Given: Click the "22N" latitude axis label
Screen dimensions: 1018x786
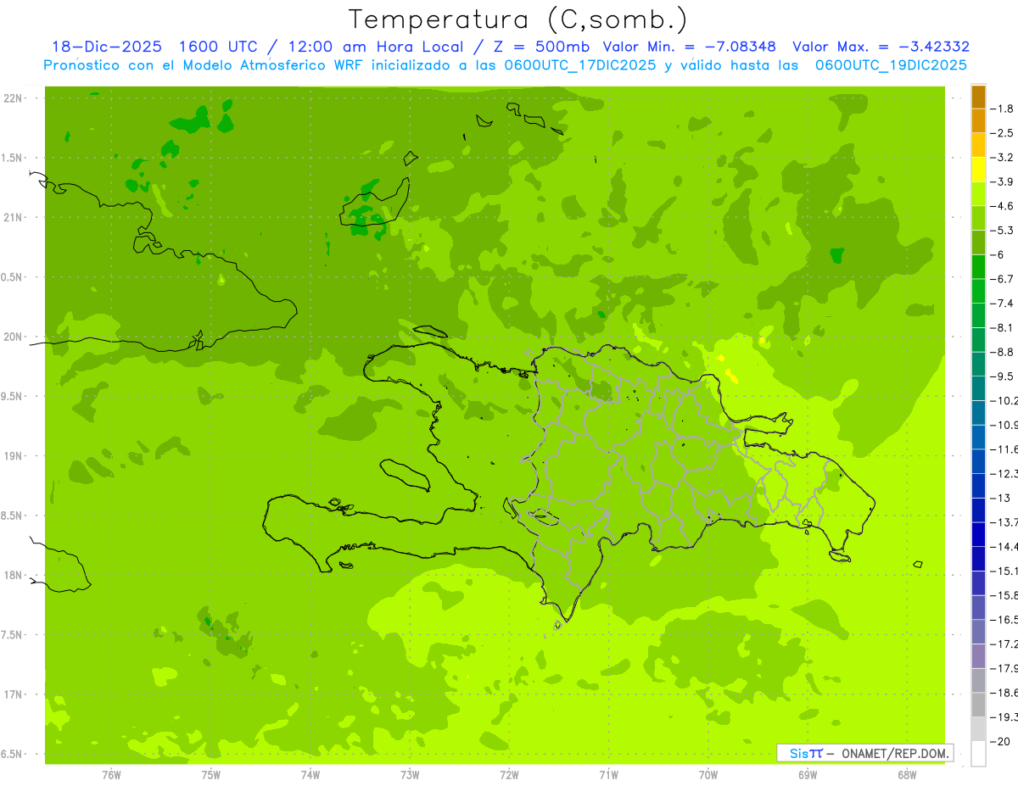Looking at the screenshot, I should [12, 98].
